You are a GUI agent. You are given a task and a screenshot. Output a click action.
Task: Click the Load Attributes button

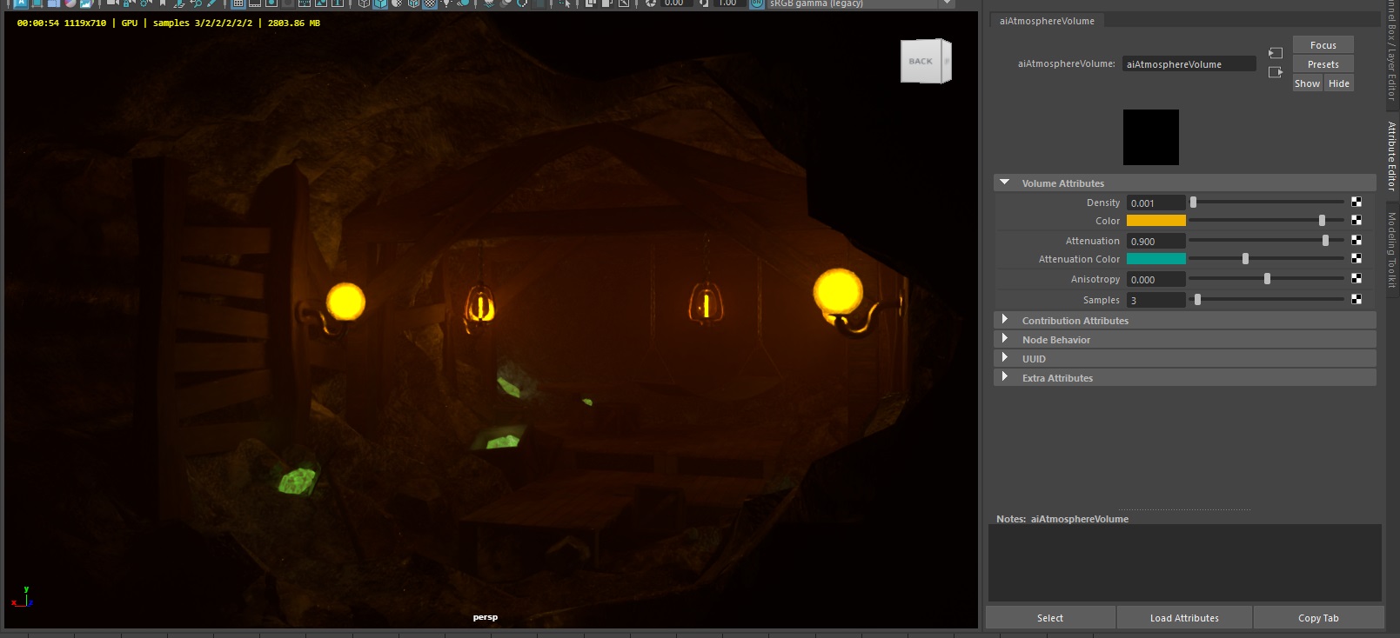1184,618
